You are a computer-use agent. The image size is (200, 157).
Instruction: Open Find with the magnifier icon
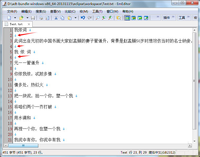click(98, 18)
